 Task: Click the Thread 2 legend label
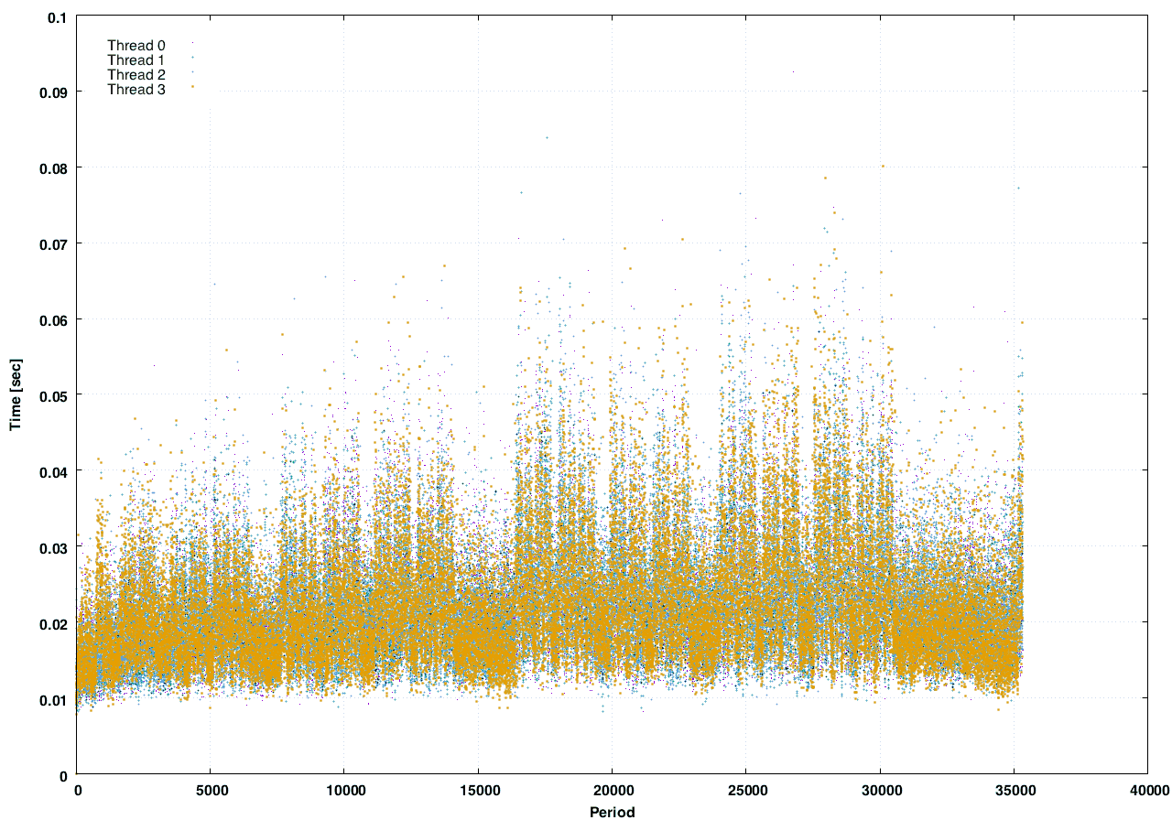click(x=136, y=74)
